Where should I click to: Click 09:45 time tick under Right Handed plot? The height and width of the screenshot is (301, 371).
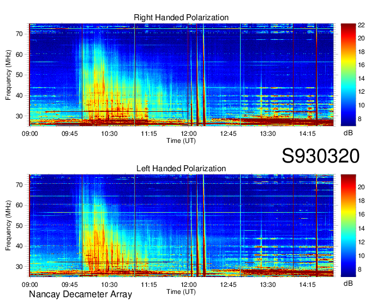point(70,134)
